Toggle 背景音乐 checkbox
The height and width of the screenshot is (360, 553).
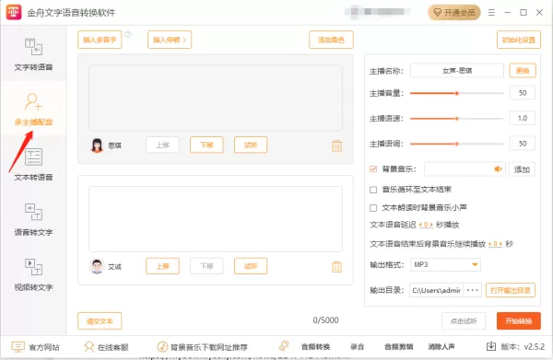(373, 169)
